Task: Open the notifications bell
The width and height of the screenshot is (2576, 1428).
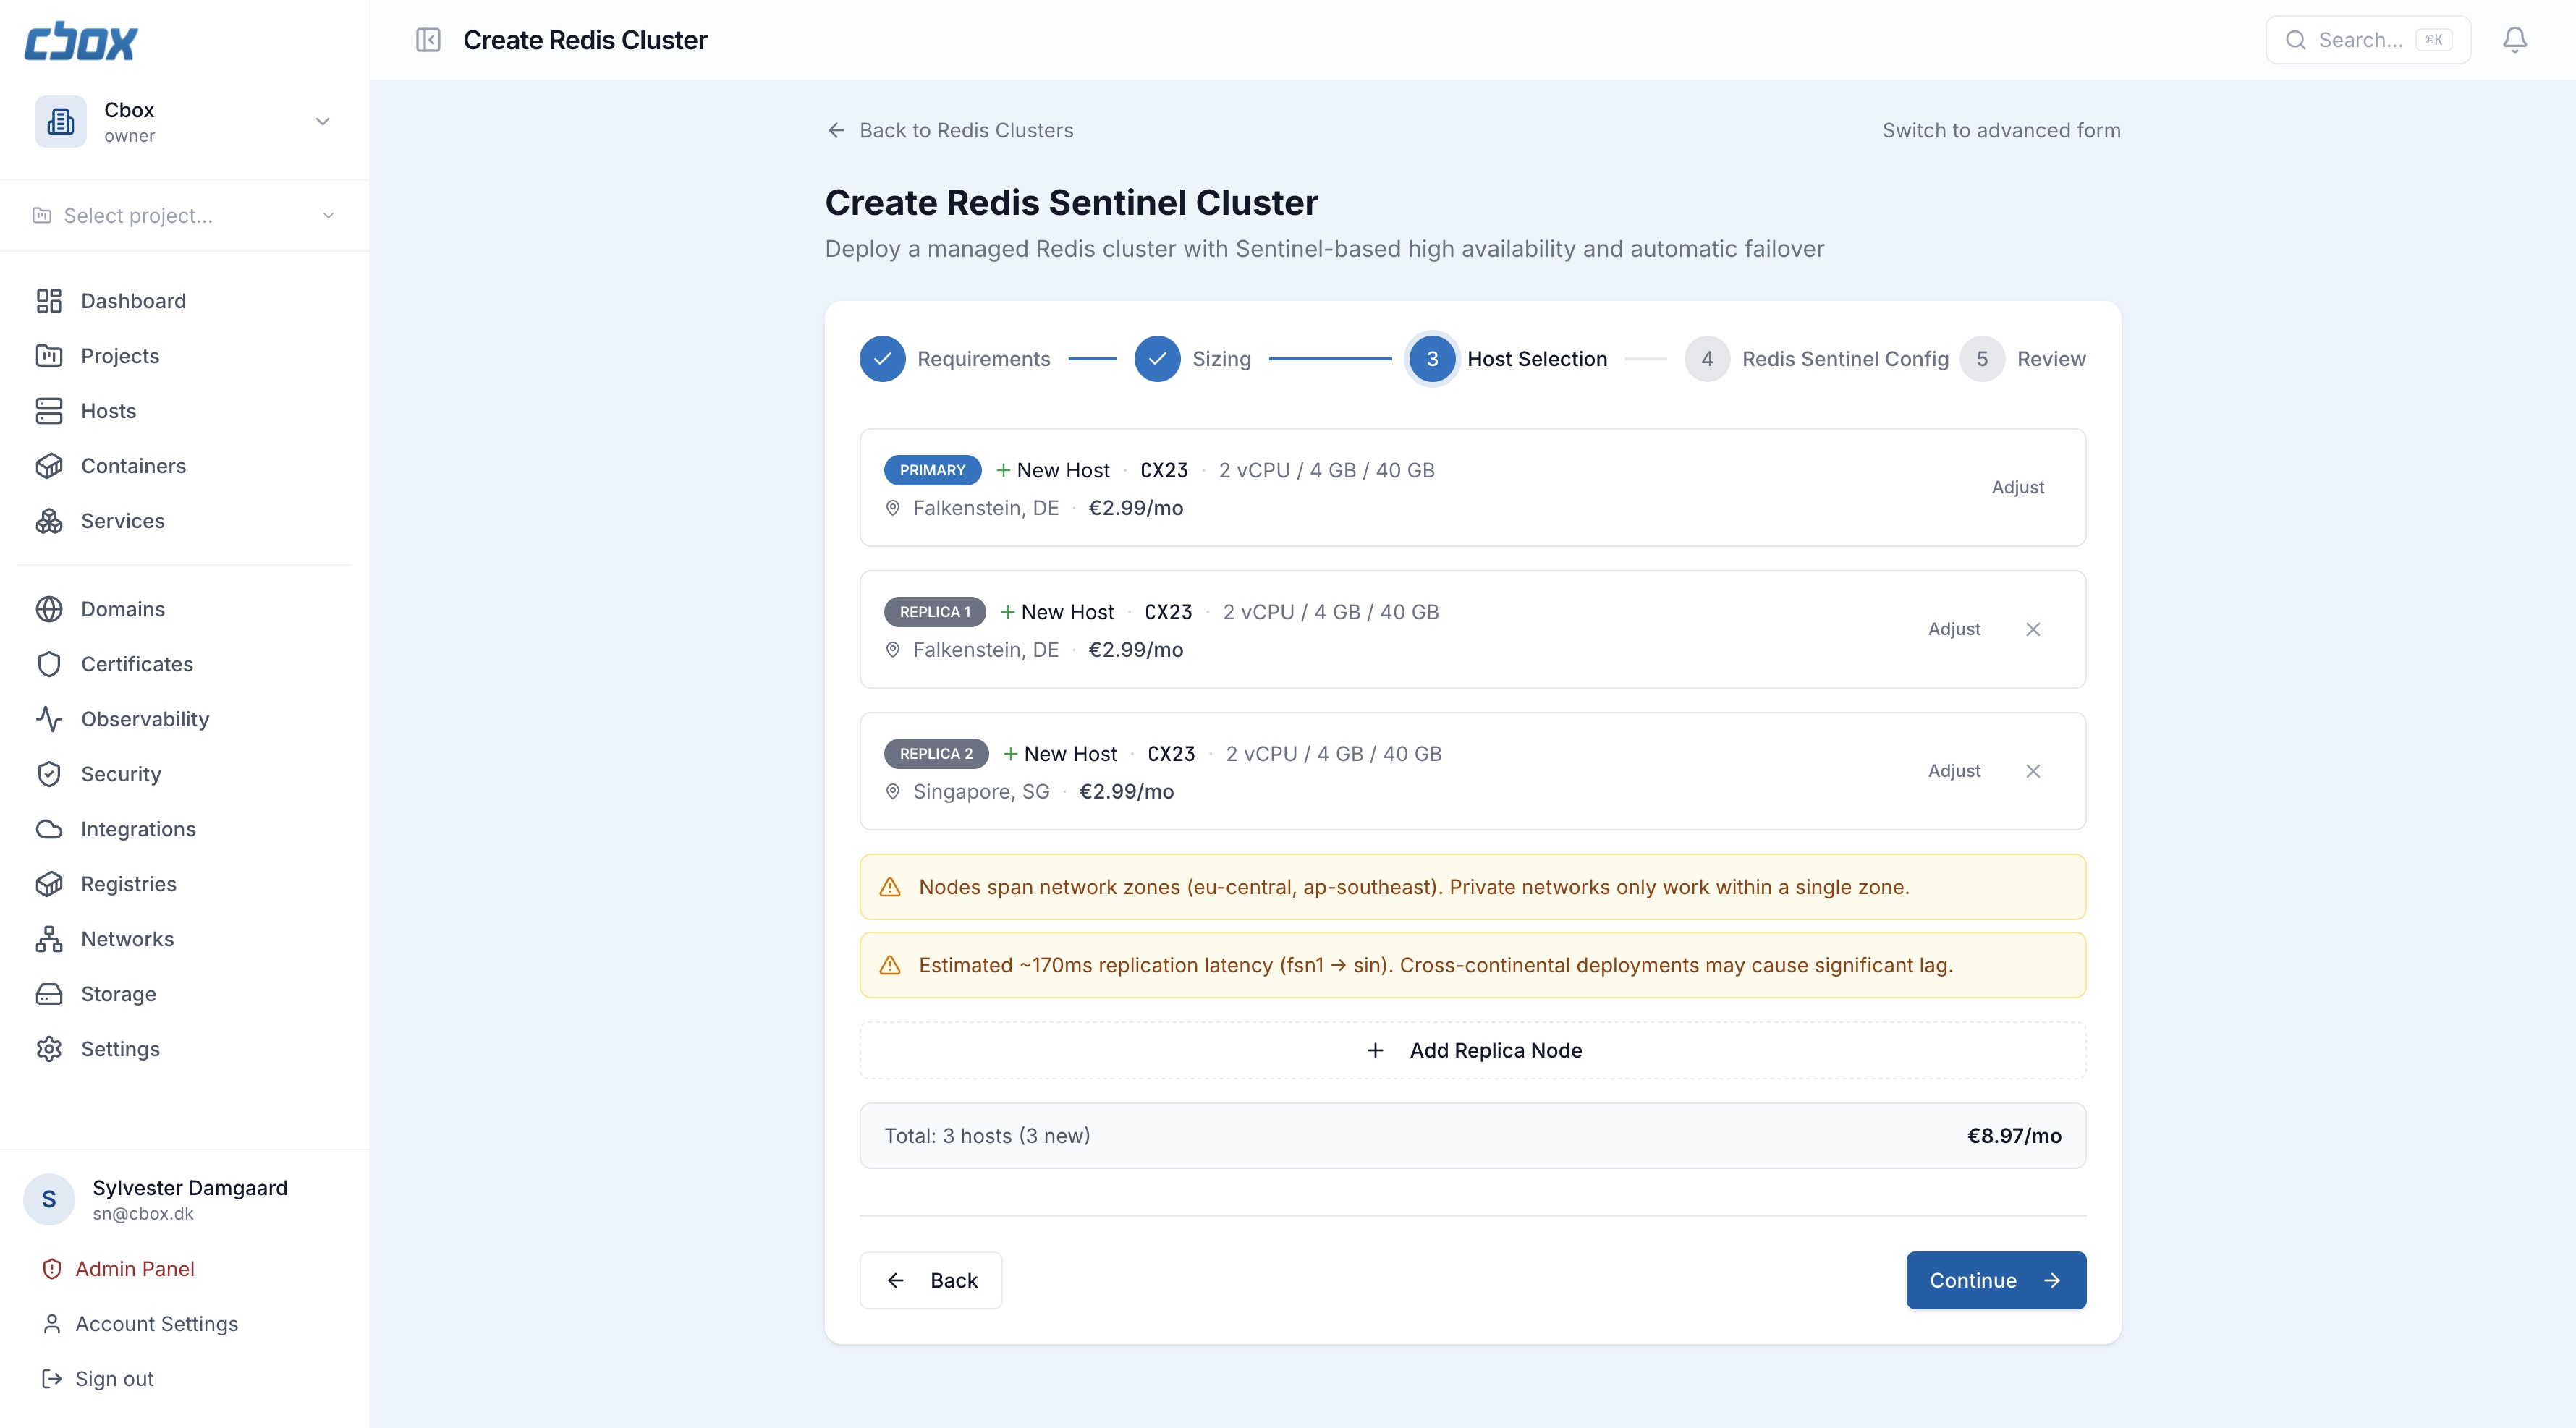Action: click(2514, 40)
